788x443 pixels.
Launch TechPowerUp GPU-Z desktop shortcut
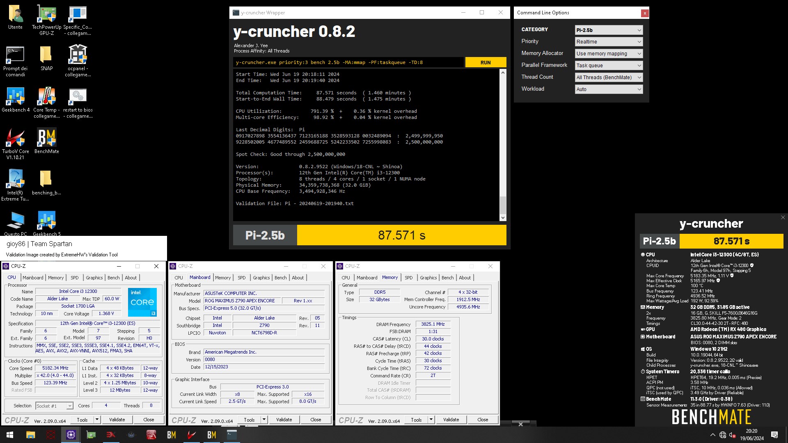pyautogui.click(x=47, y=20)
